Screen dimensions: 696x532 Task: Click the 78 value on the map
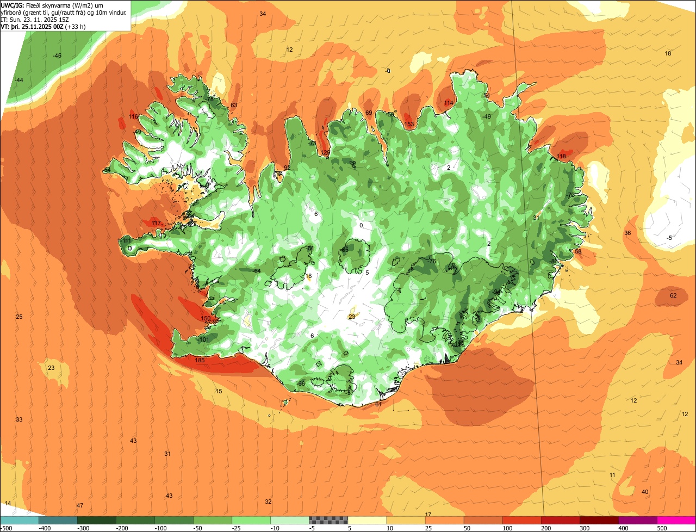coord(210,99)
